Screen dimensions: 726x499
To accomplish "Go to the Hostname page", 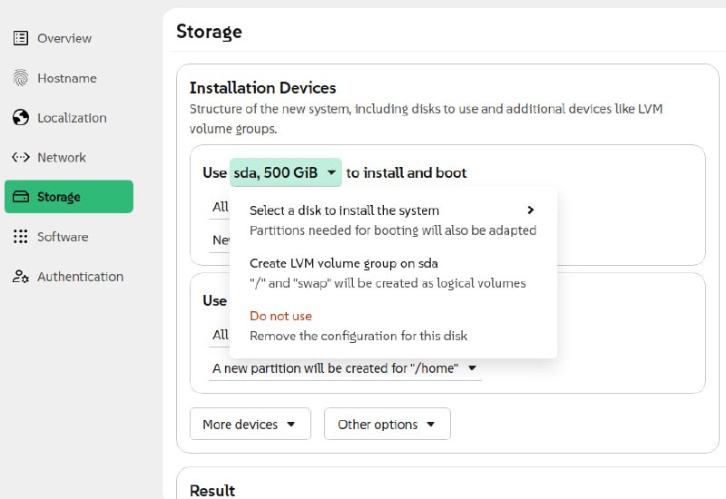I will [x=66, y=78].
